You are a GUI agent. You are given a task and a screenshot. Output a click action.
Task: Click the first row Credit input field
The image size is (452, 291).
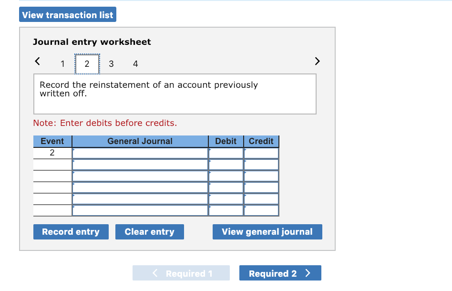pyautogui.click(x=260, y=153)
